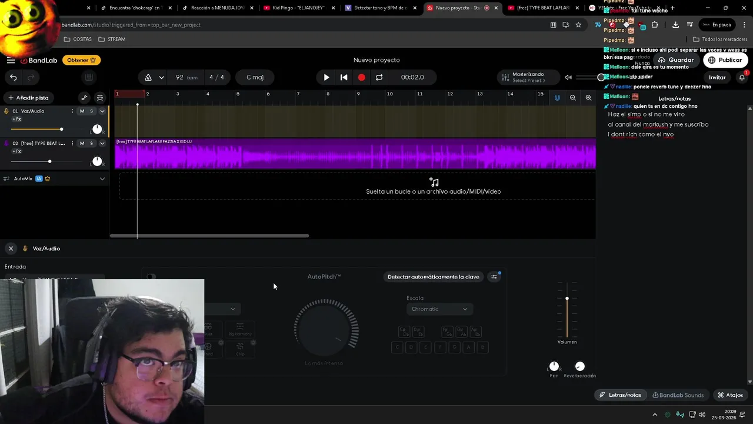Open the COSITAS bookmarks folder

[78, 39]
